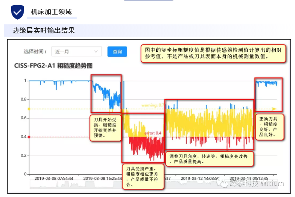
Task: Click the red error 0.4 threshold marker dot
Action: [29, 137]
